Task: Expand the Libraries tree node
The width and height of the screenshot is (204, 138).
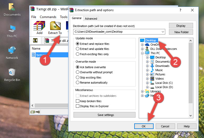Action: [x=142, y=91]
